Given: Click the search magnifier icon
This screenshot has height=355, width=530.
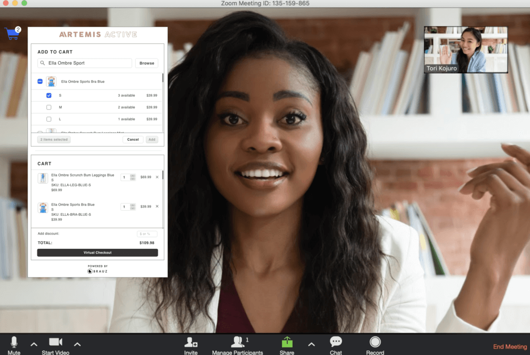Looking at the screenshot, I should [42, 63].
